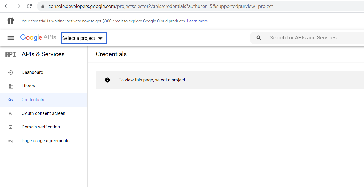This screenshot has height=187, width=364.
Task: Go to the Library menu item
Action: pyautogui.click(x=28, y=86)
